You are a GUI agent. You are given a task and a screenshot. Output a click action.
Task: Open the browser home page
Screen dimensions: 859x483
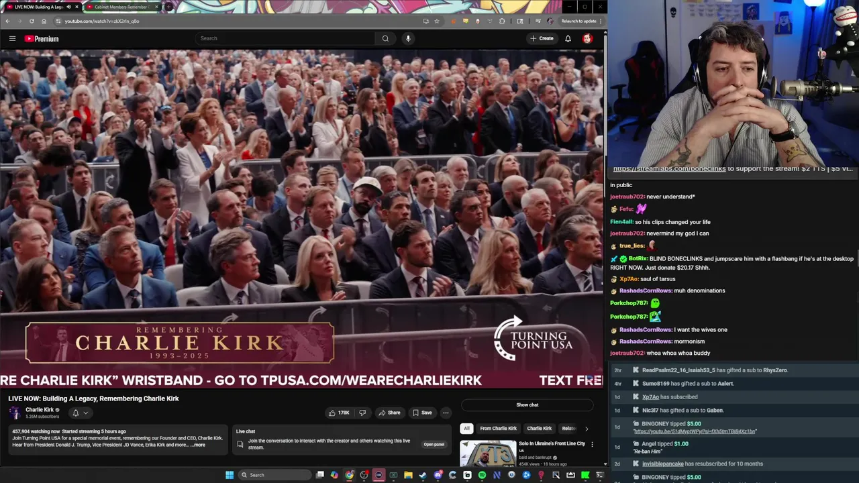pyautogui.click(x=44, y=21)
